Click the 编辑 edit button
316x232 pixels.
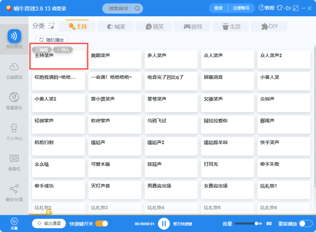pos(42,49)
